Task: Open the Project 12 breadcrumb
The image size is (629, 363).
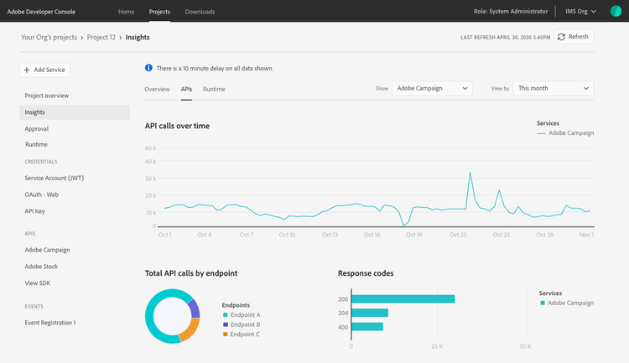Action: point(101,37)
